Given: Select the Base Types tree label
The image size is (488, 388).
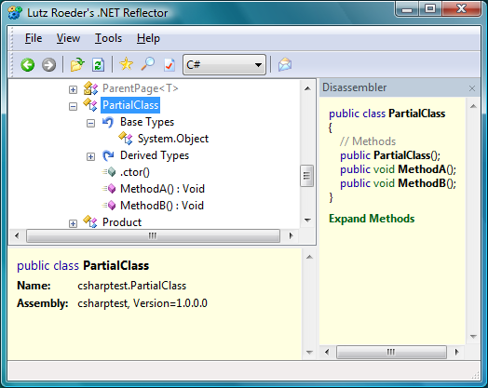Looking at the screenshot, I should [x=147, y=122].
